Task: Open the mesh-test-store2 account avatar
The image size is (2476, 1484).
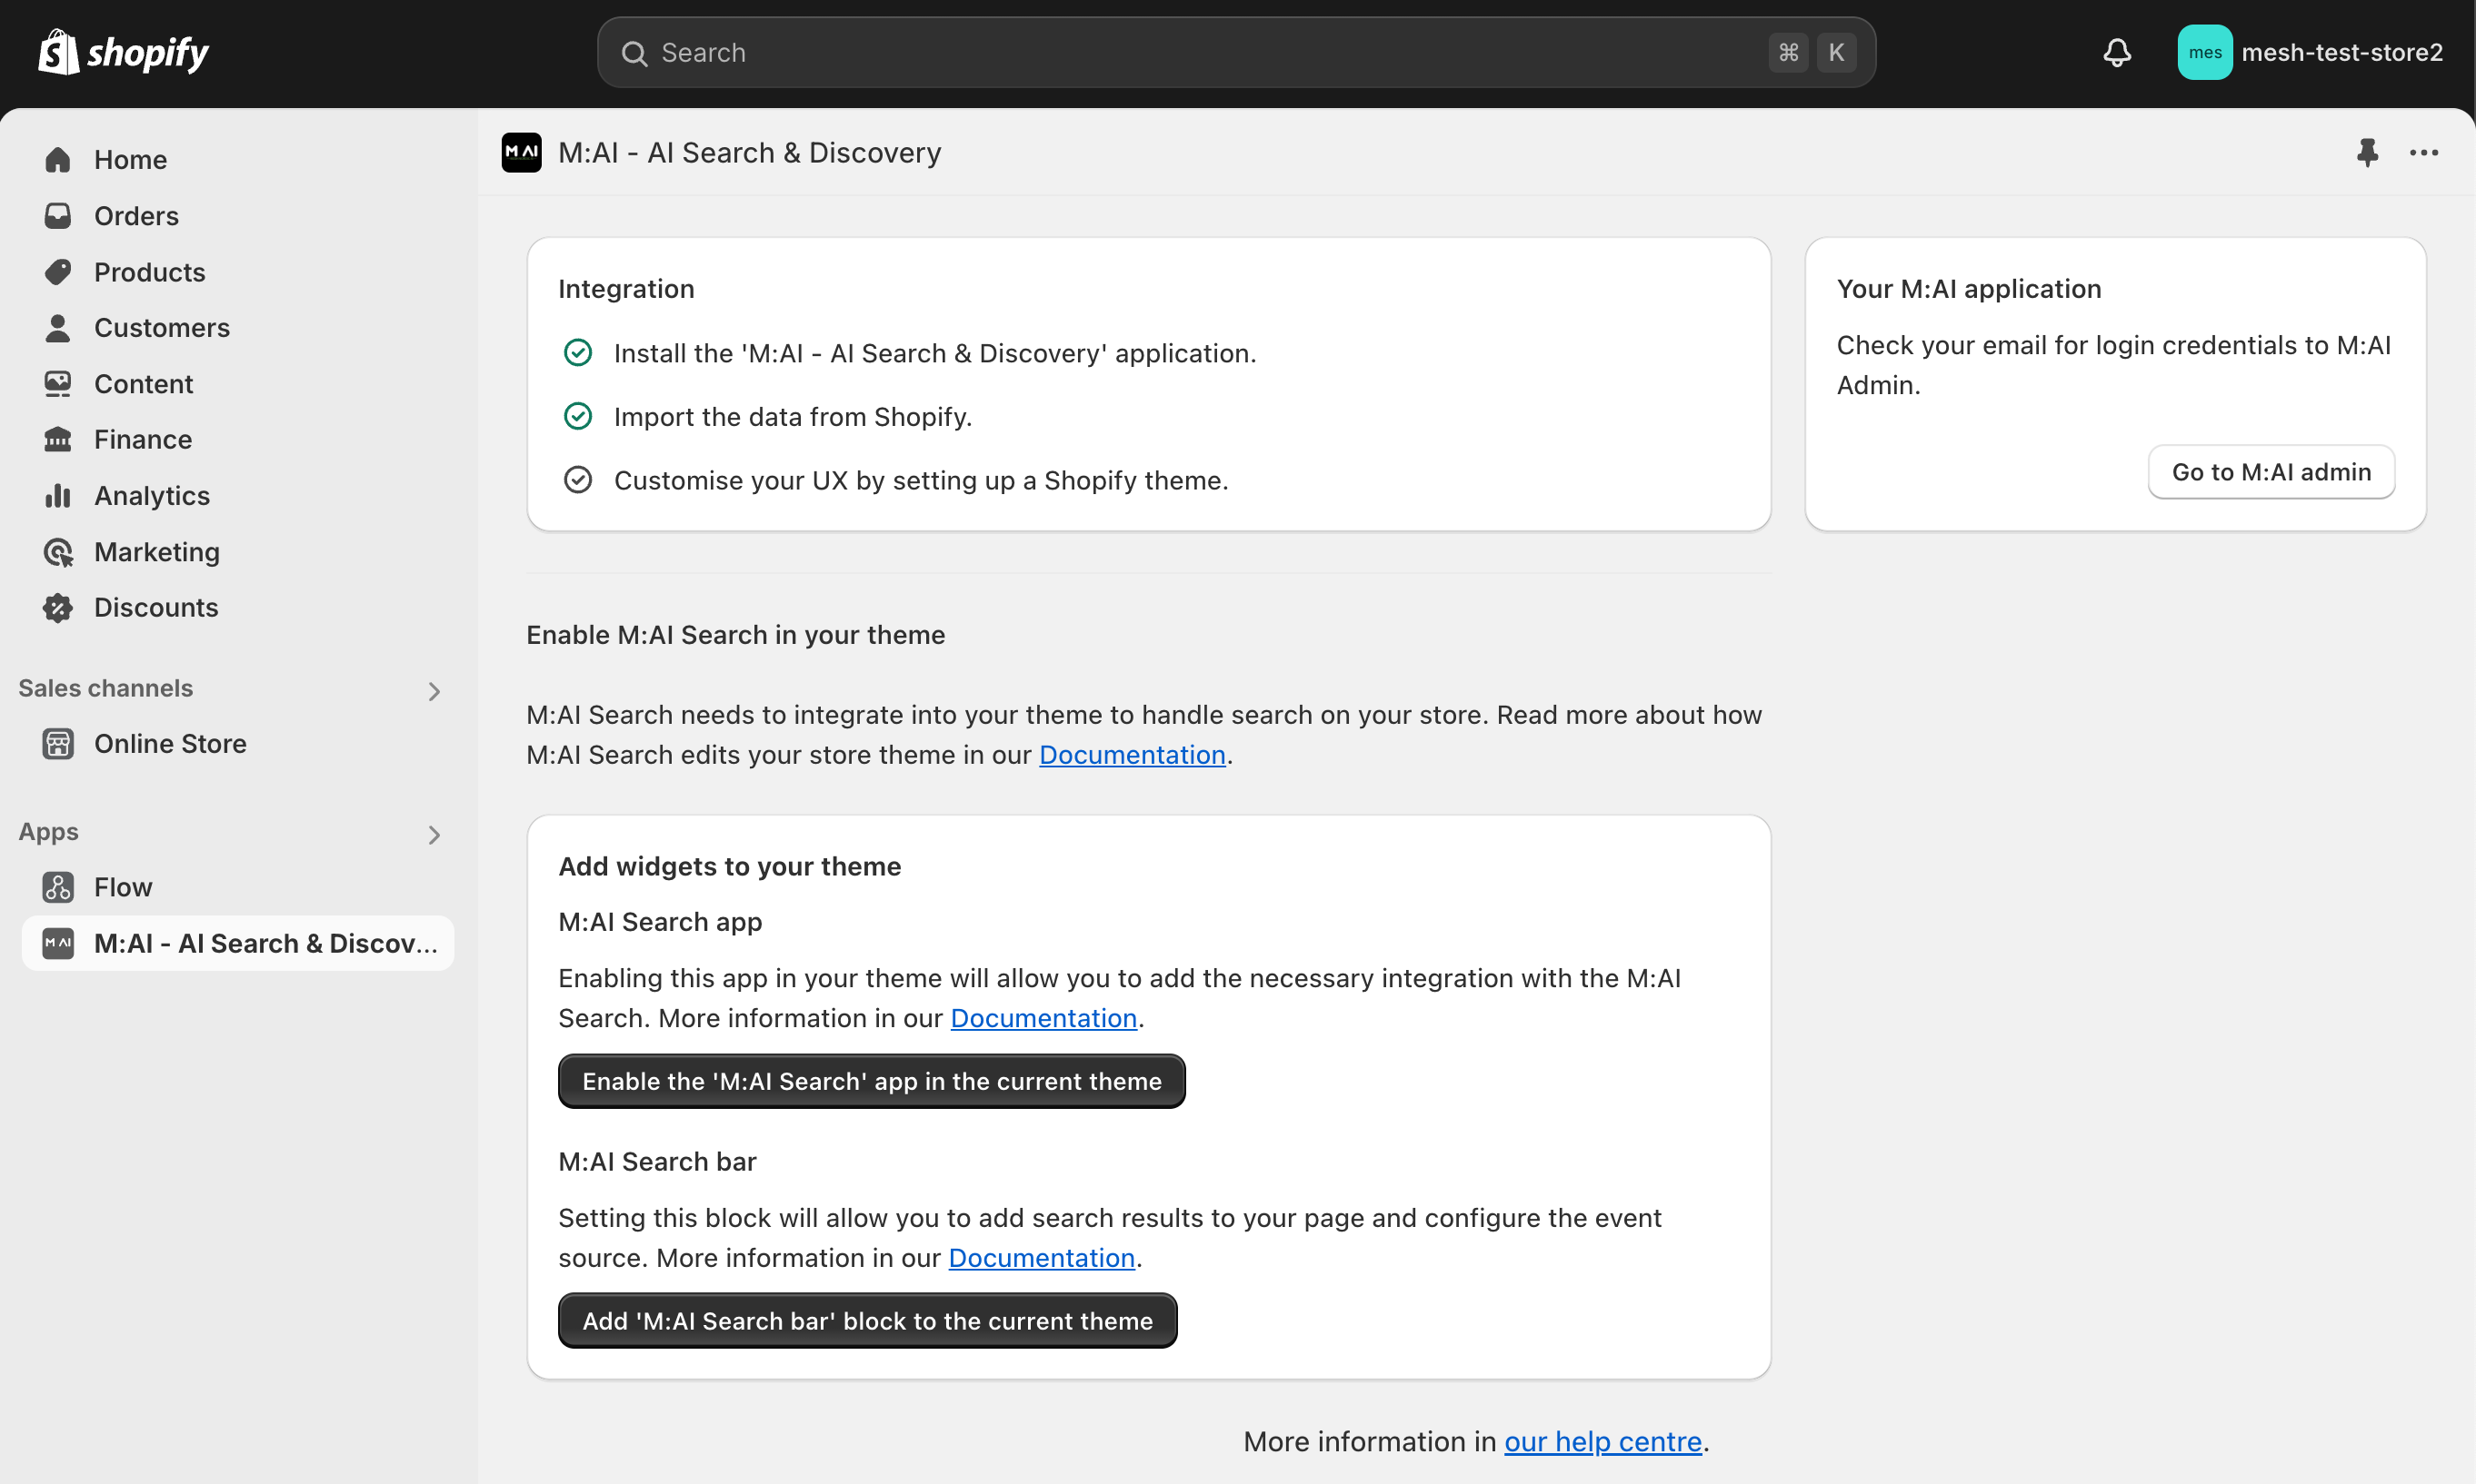Action: click(x=2204, y=52)
